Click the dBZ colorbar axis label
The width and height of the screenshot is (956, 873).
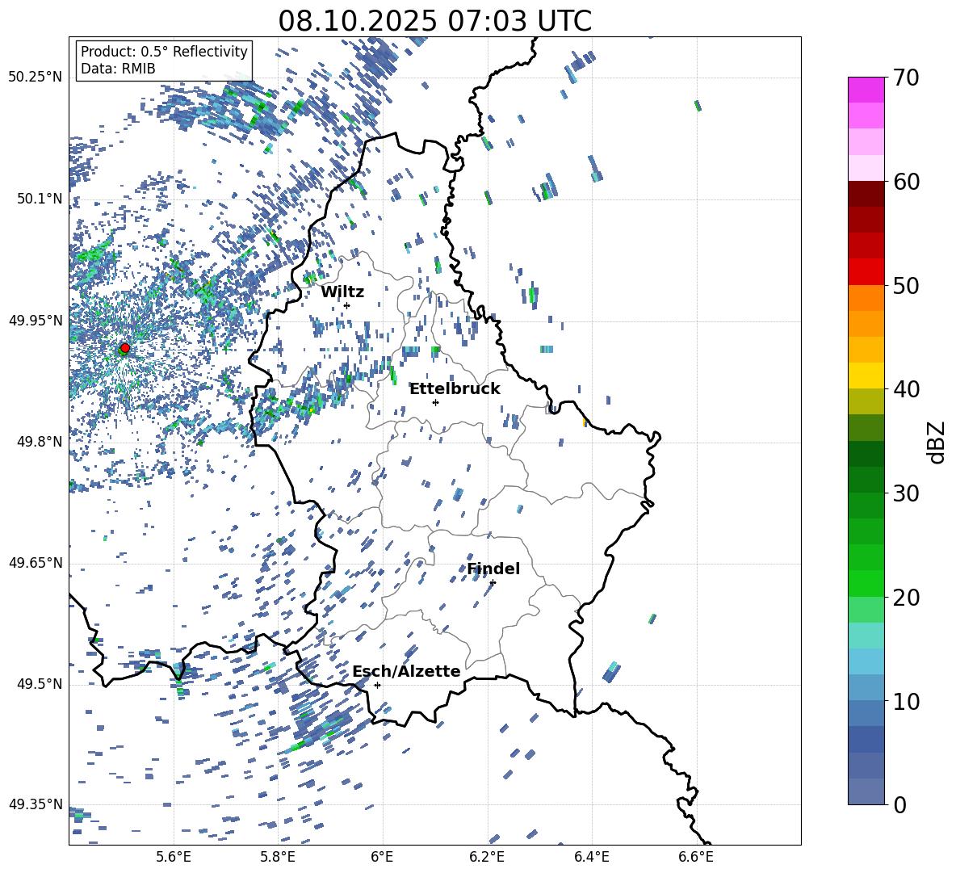[937, 442]
